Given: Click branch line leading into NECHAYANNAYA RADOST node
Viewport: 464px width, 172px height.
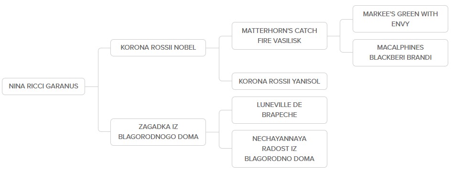Looking at the screenshot, I should pos(225,148).
